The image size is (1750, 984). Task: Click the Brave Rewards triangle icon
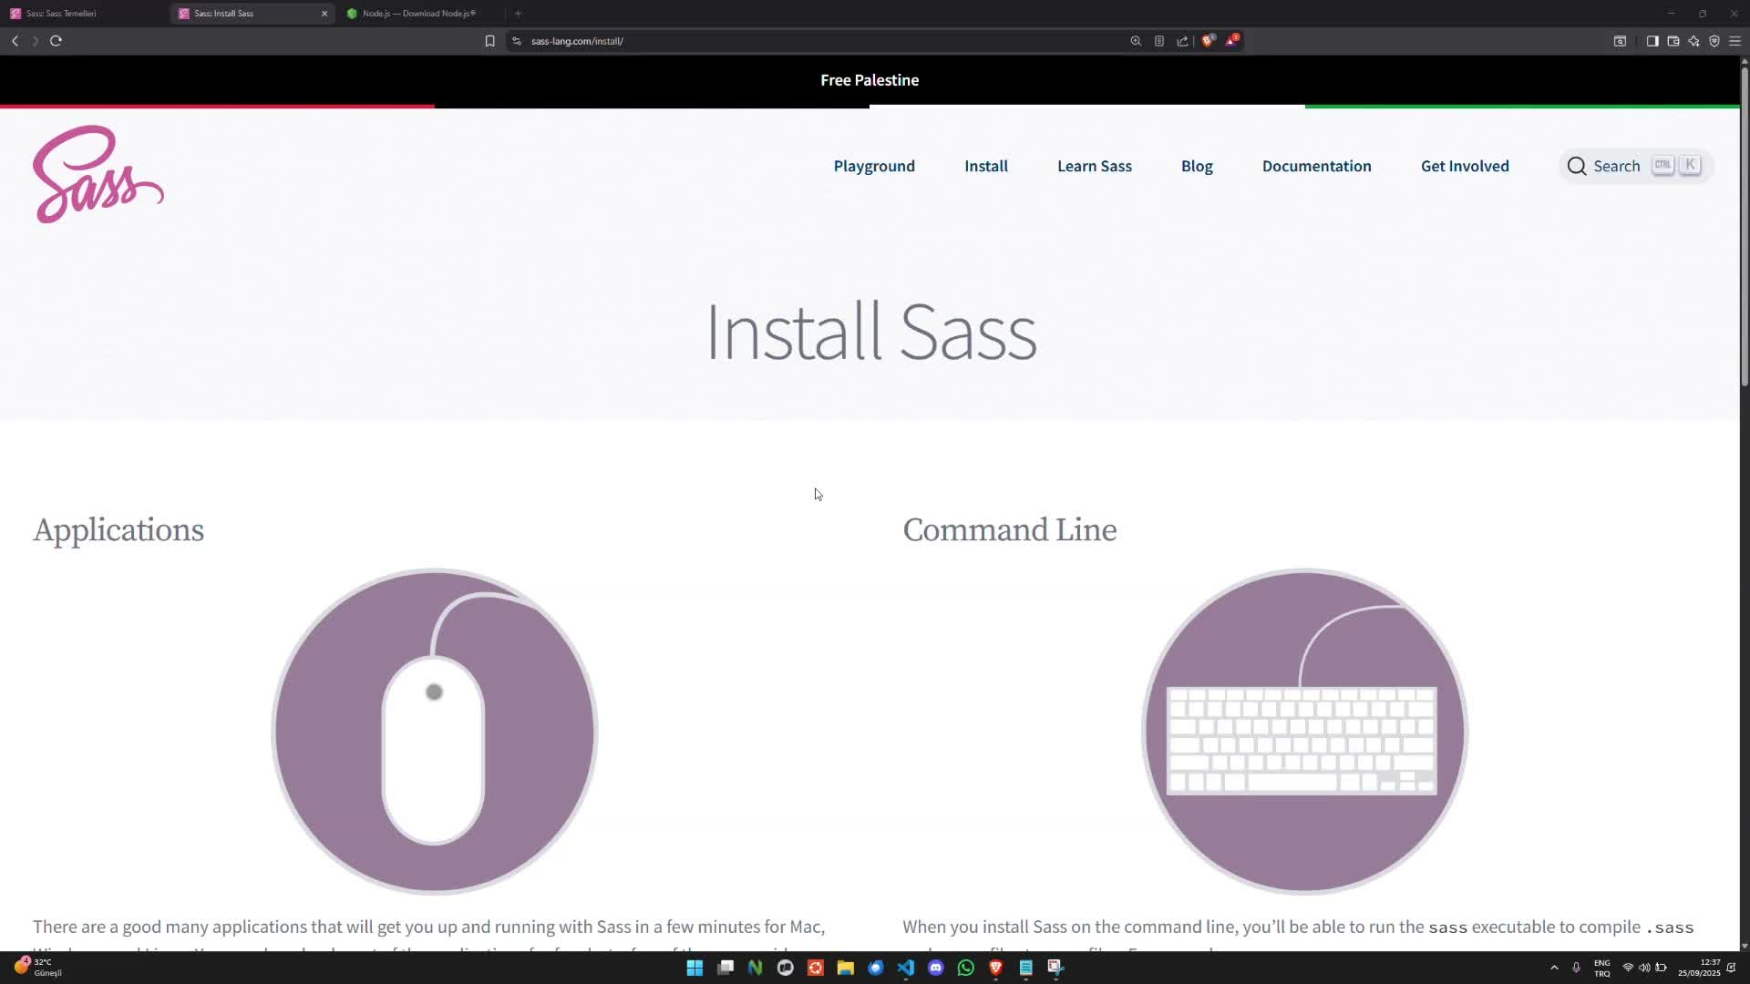click(1231, 41)
